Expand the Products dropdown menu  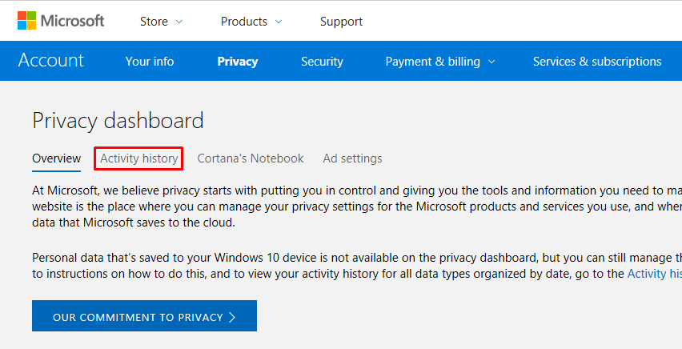click(251, 22)
